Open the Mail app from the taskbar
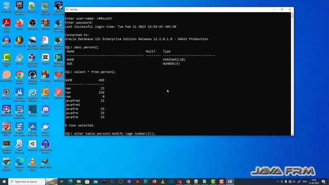Image resolution: width=329 pixels, height=185 pixels. (96, 181)
